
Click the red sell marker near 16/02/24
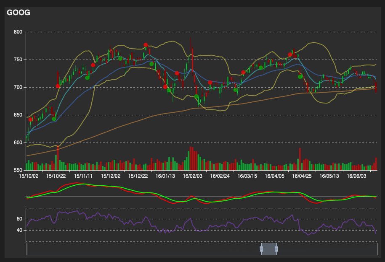tap(210, 82)
